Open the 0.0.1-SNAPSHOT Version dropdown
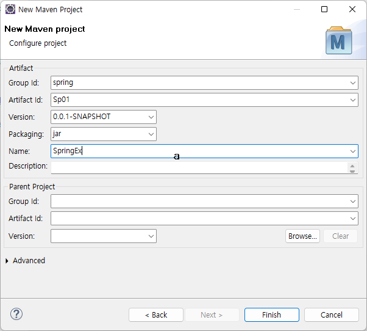367x331 pixels. (x=151, y=117)
